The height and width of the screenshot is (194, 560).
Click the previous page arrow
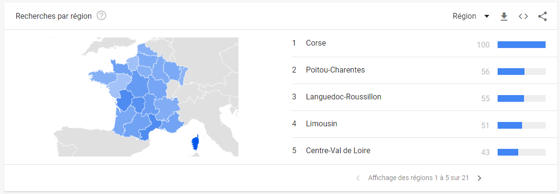click(358, 178)
